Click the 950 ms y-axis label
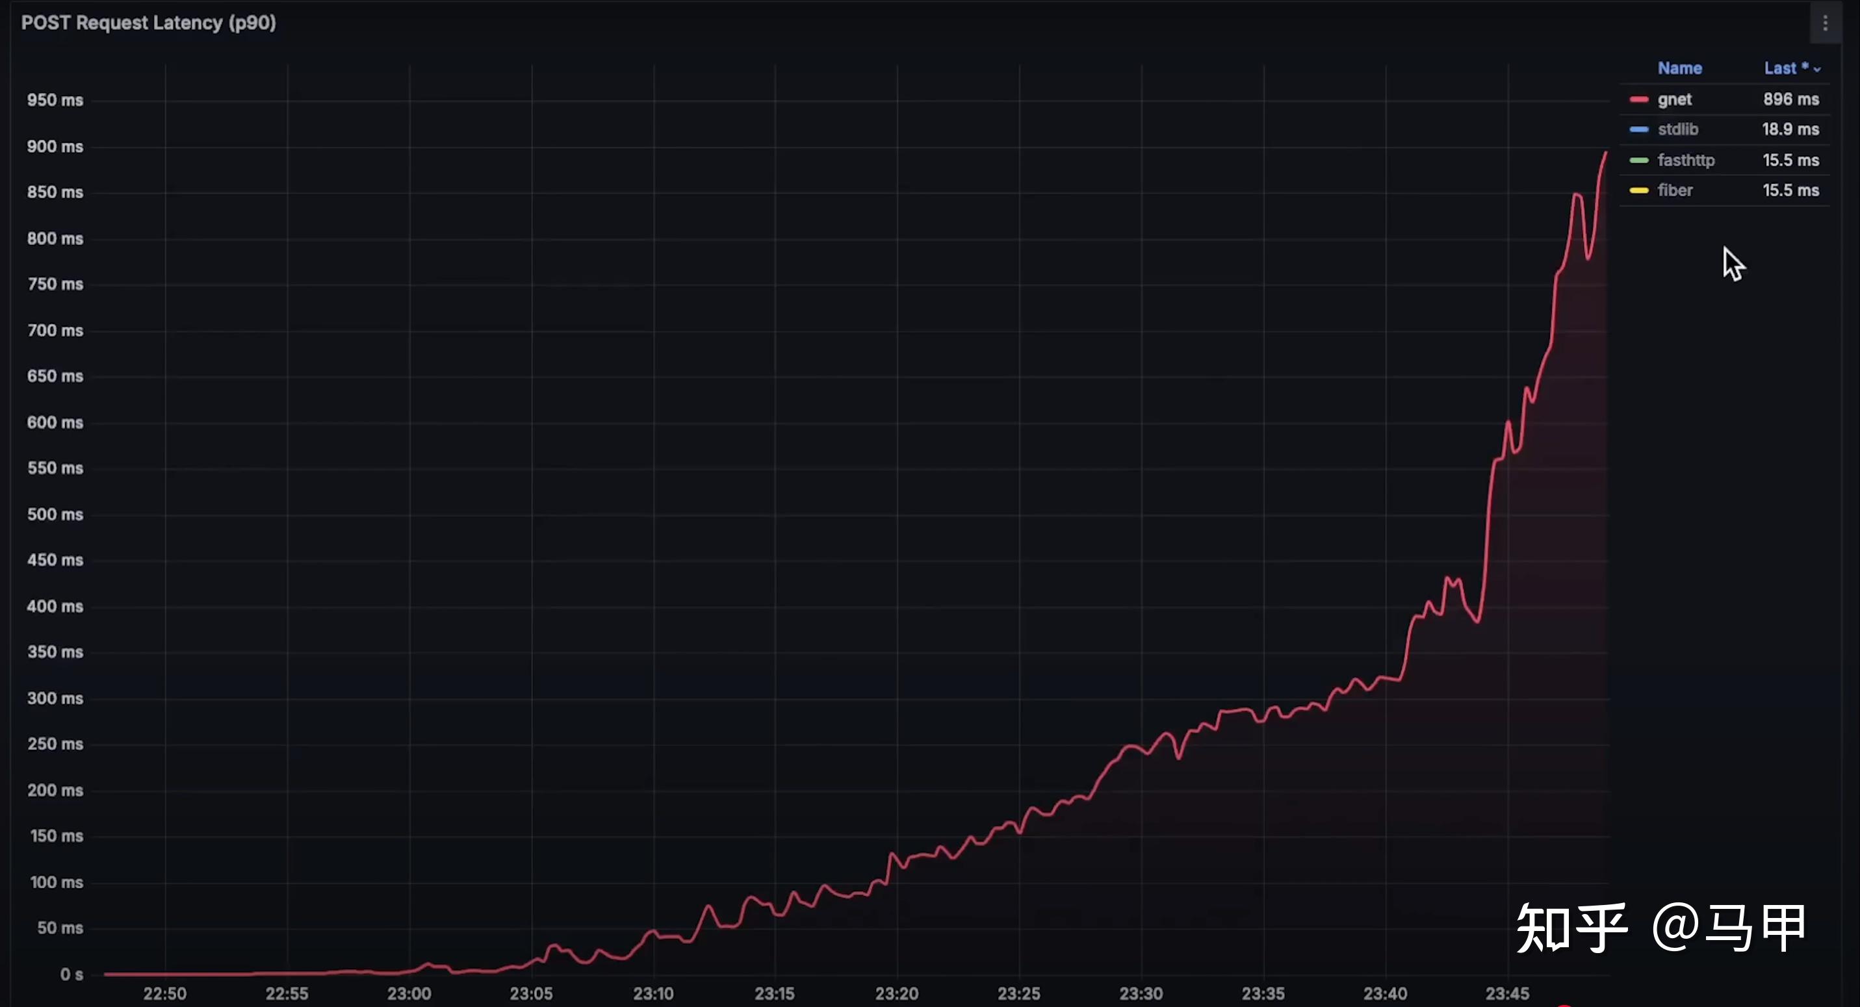 (55, 100)
